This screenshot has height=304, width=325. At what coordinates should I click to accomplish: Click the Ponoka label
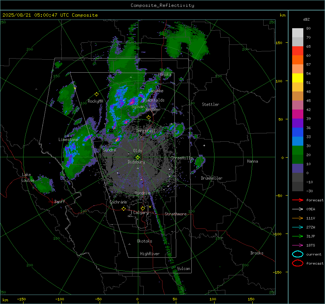[165, 74]
